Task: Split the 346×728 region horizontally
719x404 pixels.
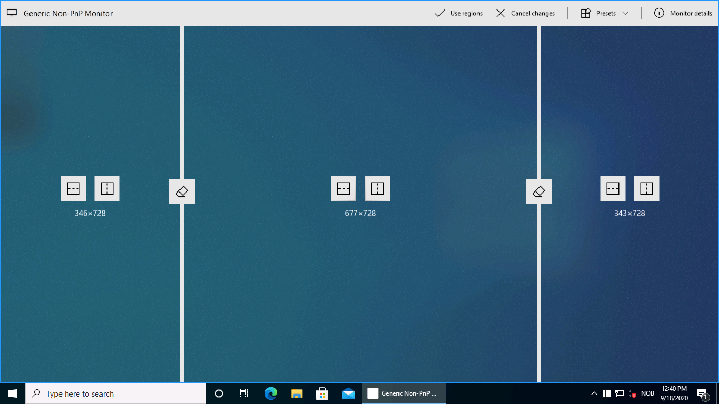Action: (x=73, y=188)
